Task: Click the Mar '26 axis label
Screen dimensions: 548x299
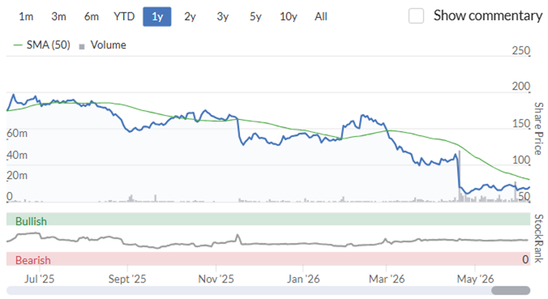Action: [x=387, y=279]
